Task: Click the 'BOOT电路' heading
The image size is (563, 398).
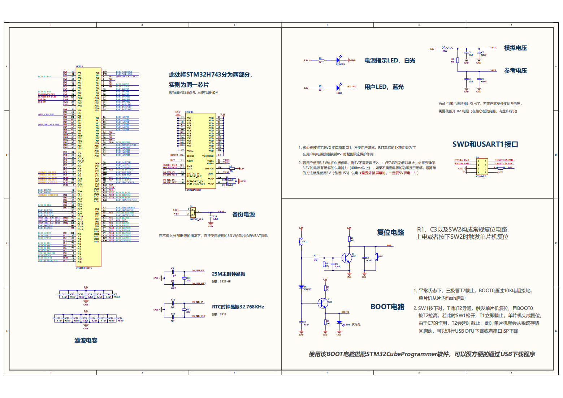Action: tap(387, 307)
